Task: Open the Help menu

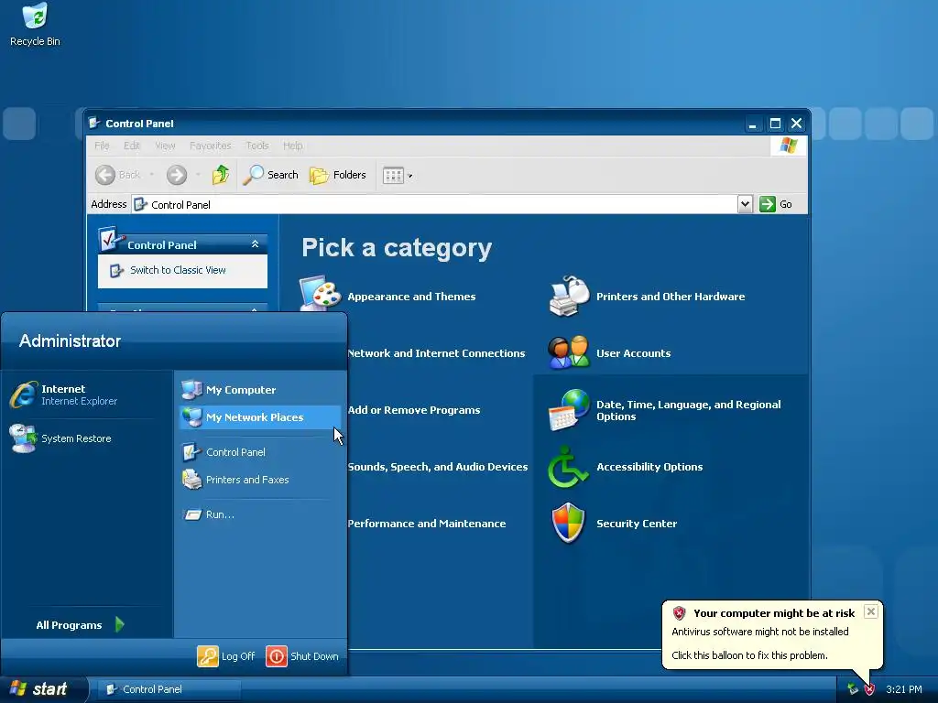Action: [x=292, y=146]
